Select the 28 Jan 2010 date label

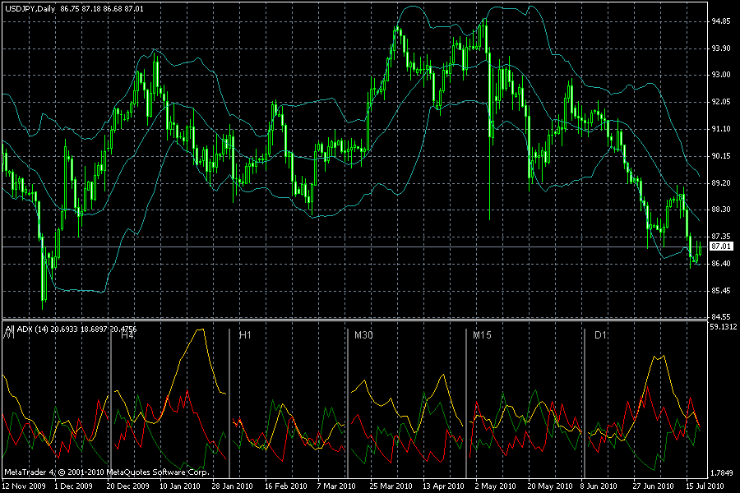232,486
